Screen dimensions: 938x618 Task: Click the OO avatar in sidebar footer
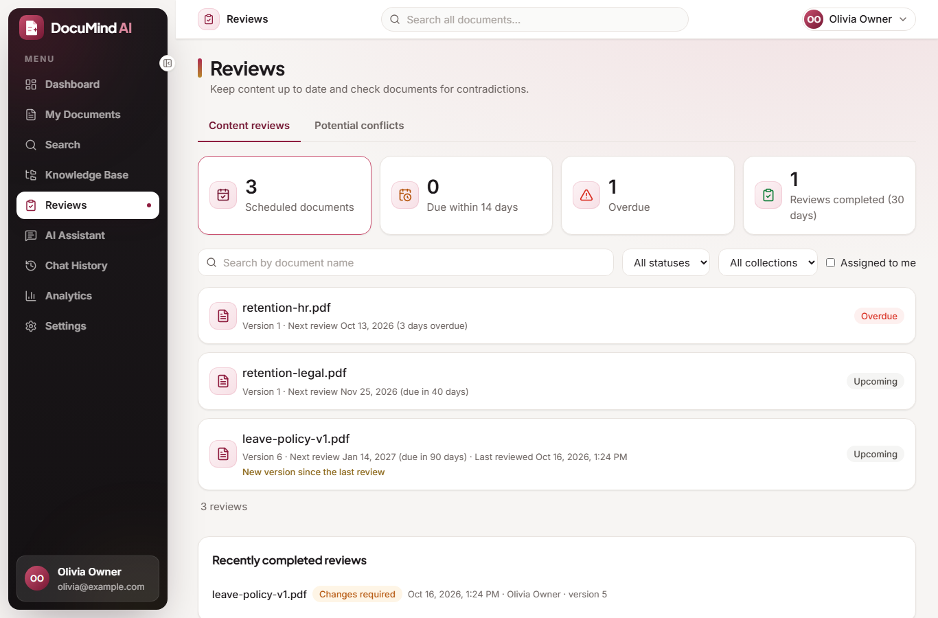tap(37, 578)
